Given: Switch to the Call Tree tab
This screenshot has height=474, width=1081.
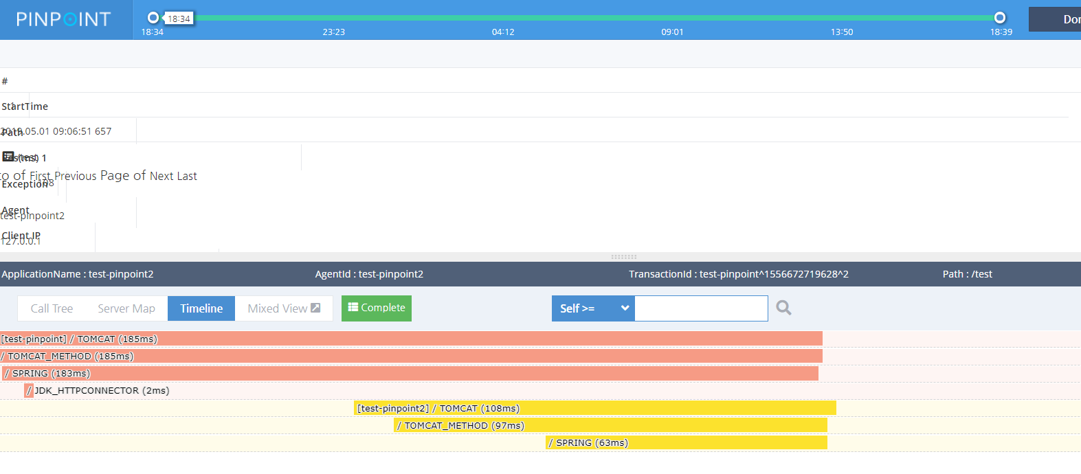Looking at the screenshot, I should point(52,308).
